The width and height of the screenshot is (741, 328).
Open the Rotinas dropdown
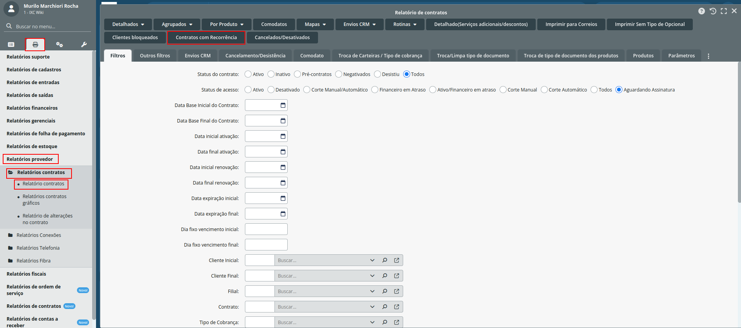405,24
